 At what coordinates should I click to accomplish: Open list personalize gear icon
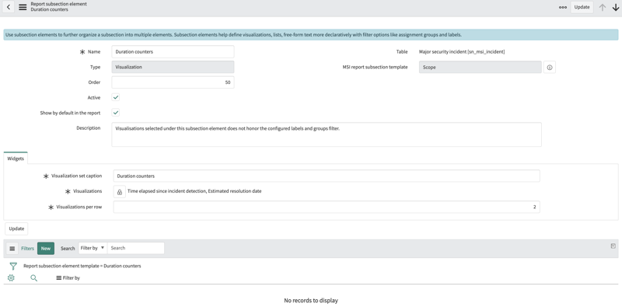(11, 278)
